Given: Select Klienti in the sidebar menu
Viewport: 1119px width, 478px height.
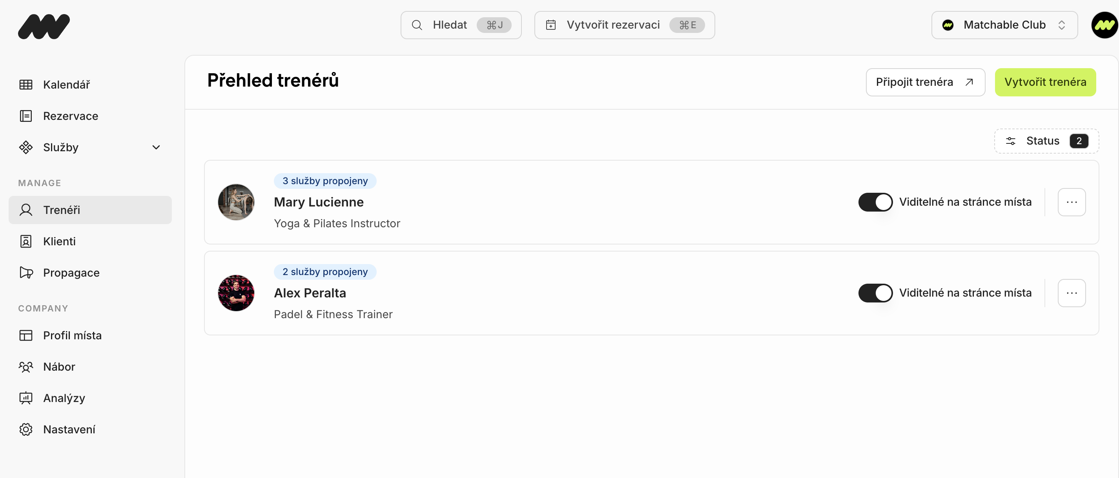Looking at the screenshot, I should [x=59, y=241].
